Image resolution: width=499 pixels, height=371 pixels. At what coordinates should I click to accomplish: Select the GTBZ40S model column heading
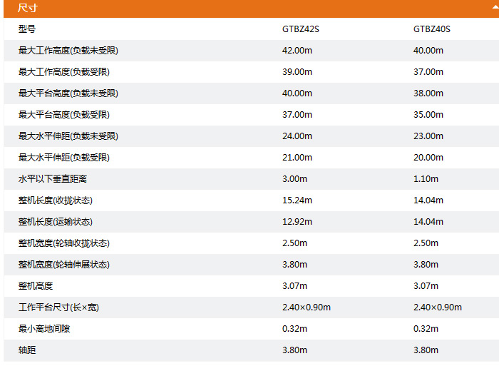pyautogui.click(x=431, y=29)
